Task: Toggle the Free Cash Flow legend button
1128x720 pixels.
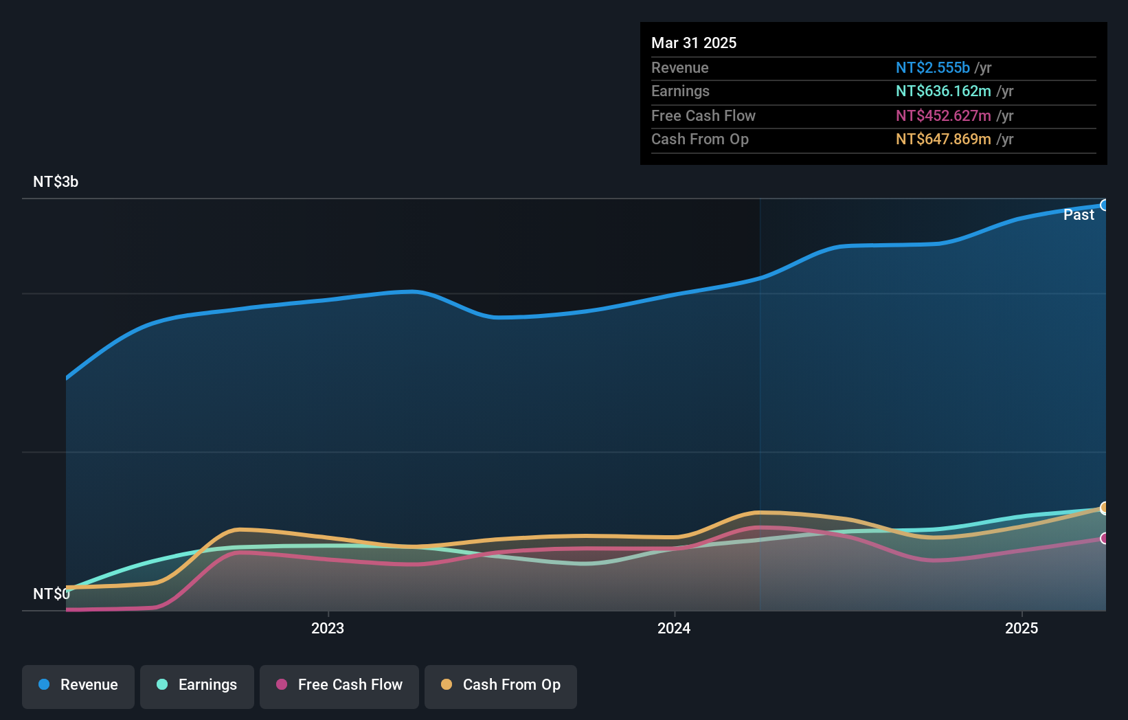Action: pos(339,686)
